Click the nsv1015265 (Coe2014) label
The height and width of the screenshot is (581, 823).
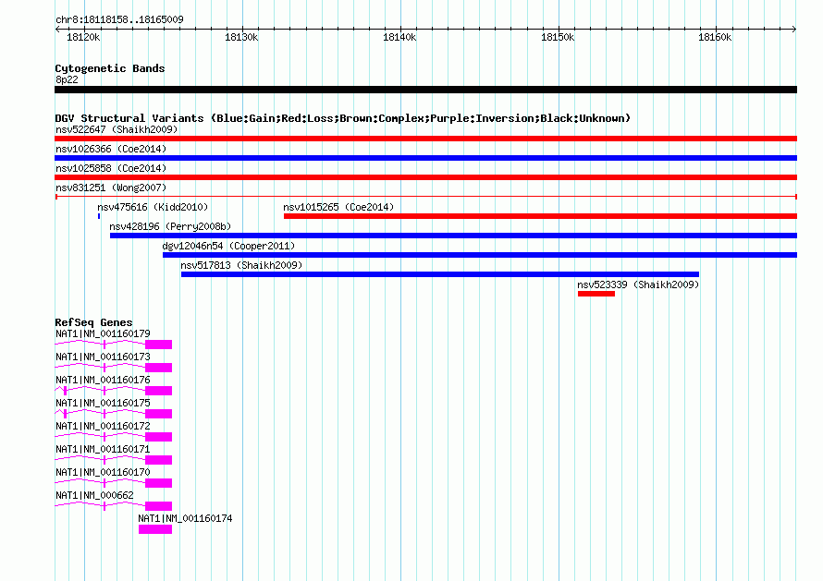[x=338, y=207]
